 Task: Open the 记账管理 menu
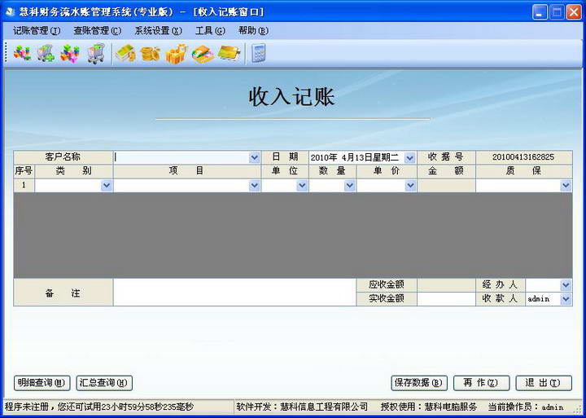[37, 31]
